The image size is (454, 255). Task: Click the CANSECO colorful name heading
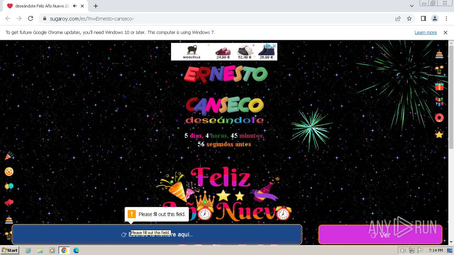tap(225, 106)
